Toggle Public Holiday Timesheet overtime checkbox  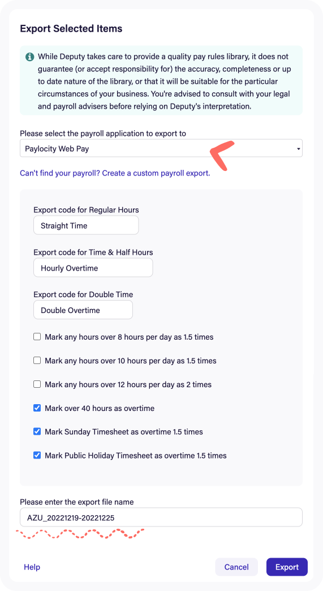[37, 455]
